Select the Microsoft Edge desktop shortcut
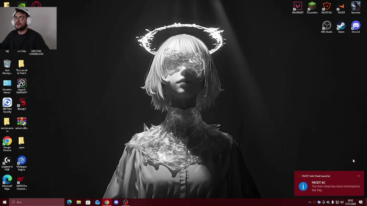This screenshot has width=367, height=206. [x=7, y=183]
